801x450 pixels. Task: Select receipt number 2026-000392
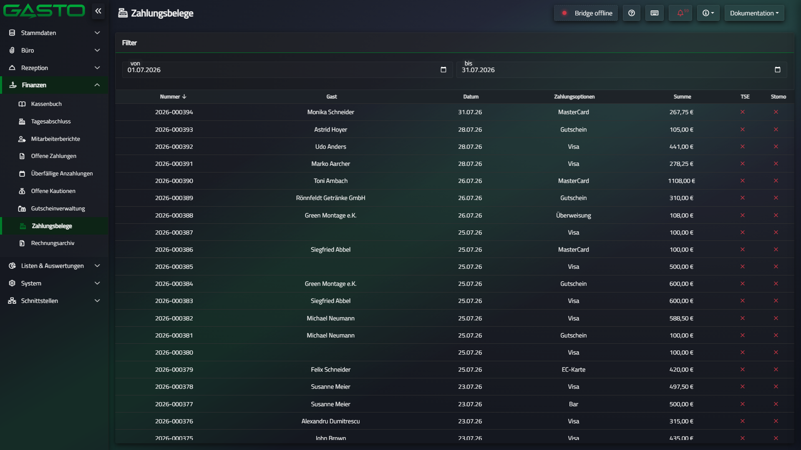[x=174, y=147]
